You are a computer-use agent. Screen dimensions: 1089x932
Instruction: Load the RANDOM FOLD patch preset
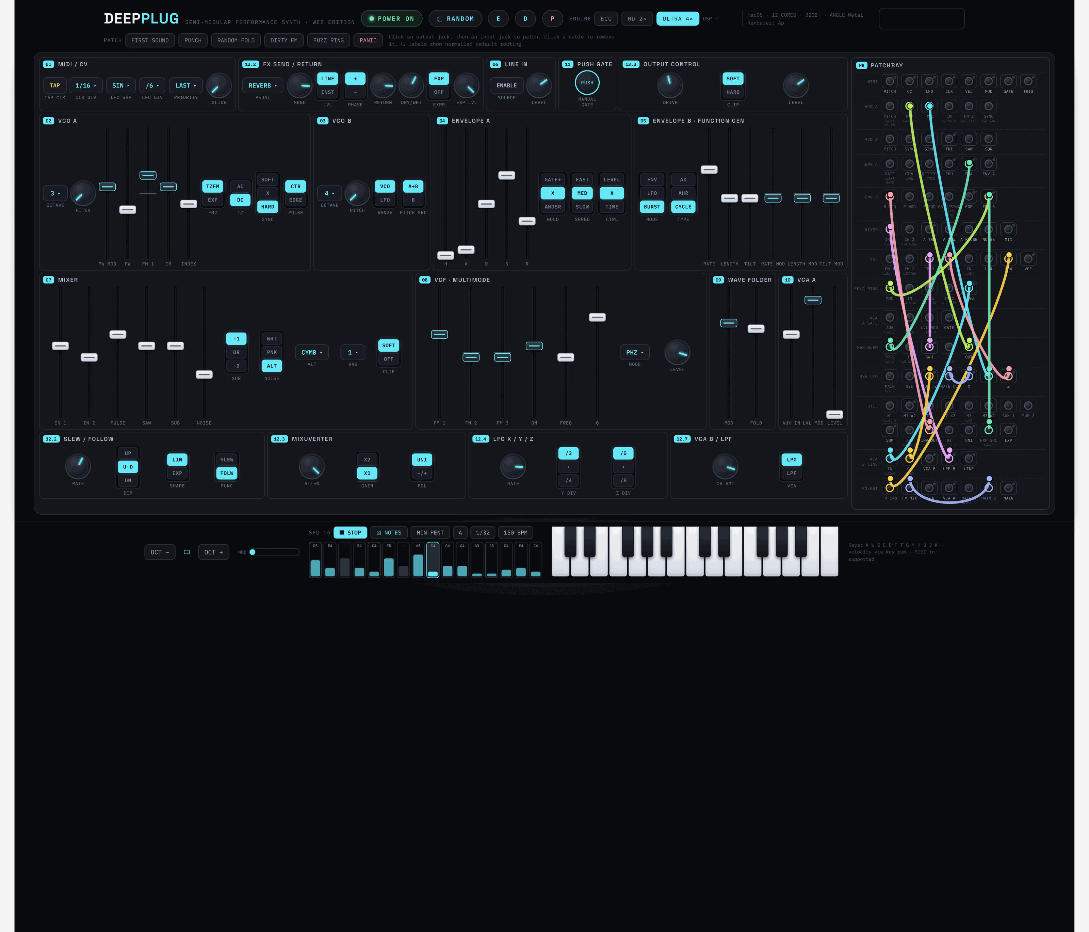tap(236, 41)
